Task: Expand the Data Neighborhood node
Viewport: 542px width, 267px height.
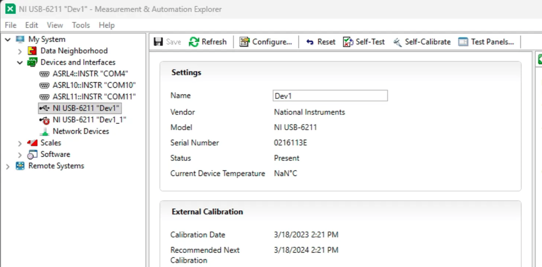Action: (x=20, y=51)
